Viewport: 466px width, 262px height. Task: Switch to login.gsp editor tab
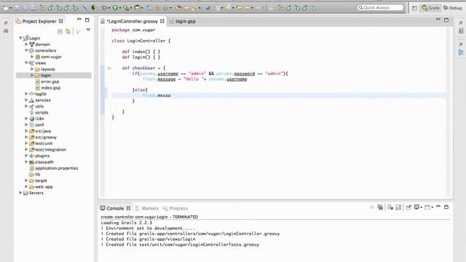[x=182, y=21]
